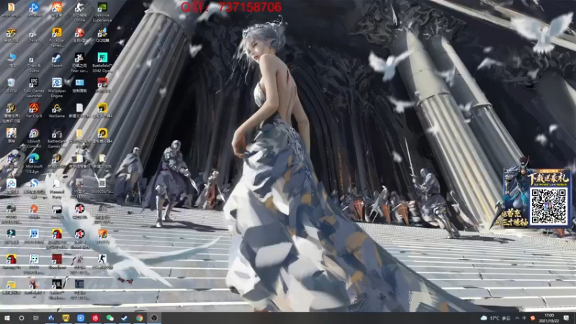Launch the Wallpaper Engine shortcut
Screen dimensions: 576x324
tap(57, 87)
